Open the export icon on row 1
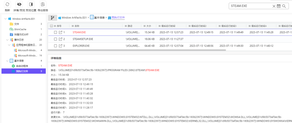 60,32
